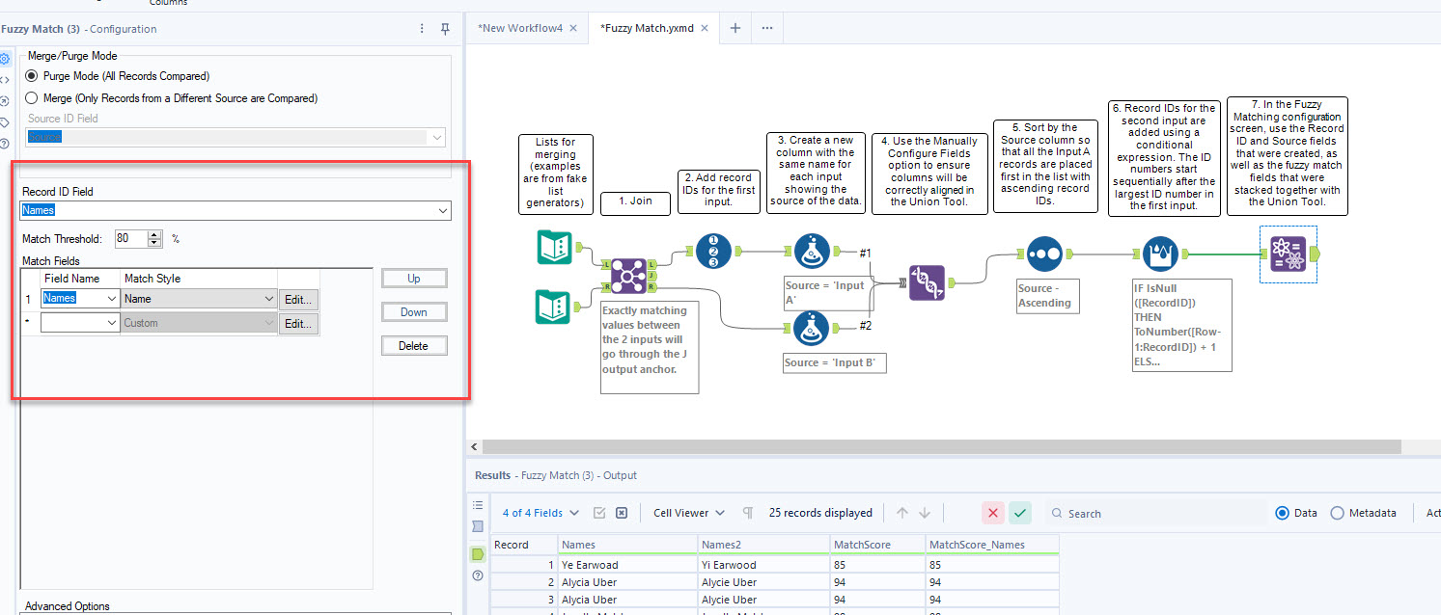Open the configuration panel options menu

click(x=422, y=28)
